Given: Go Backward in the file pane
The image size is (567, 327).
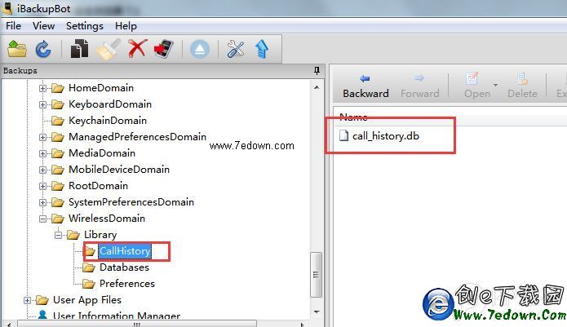Looking at the screenshot, I should tap(365, 86).
